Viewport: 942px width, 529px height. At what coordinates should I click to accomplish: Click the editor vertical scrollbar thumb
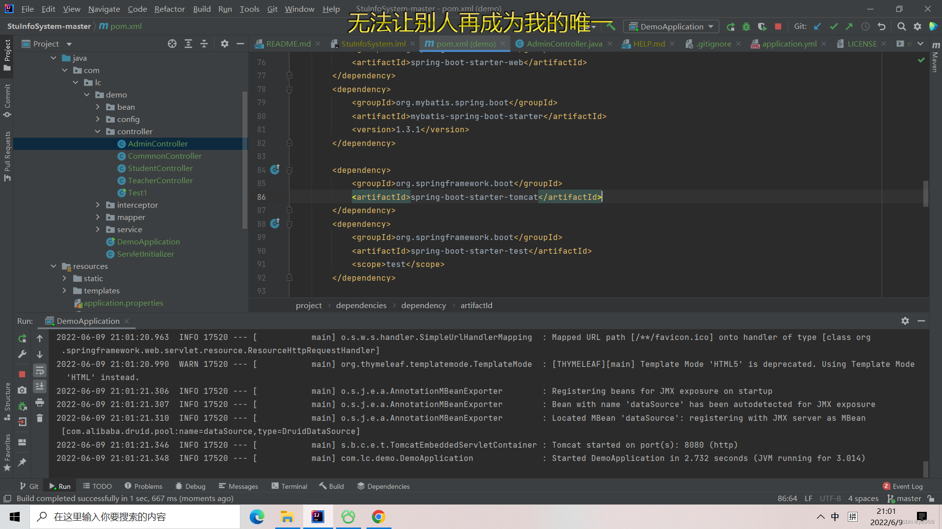(926, 194)
